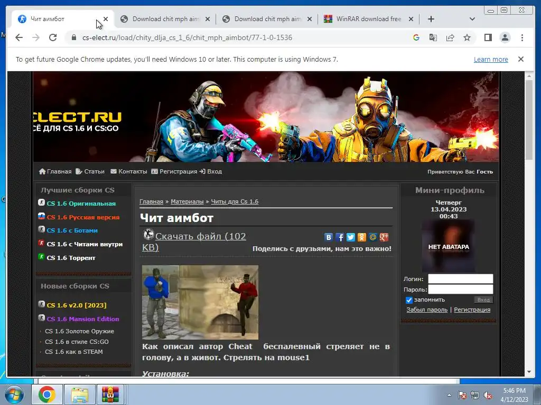Open 'Главная' in site navigation

[x=55, y=171]
